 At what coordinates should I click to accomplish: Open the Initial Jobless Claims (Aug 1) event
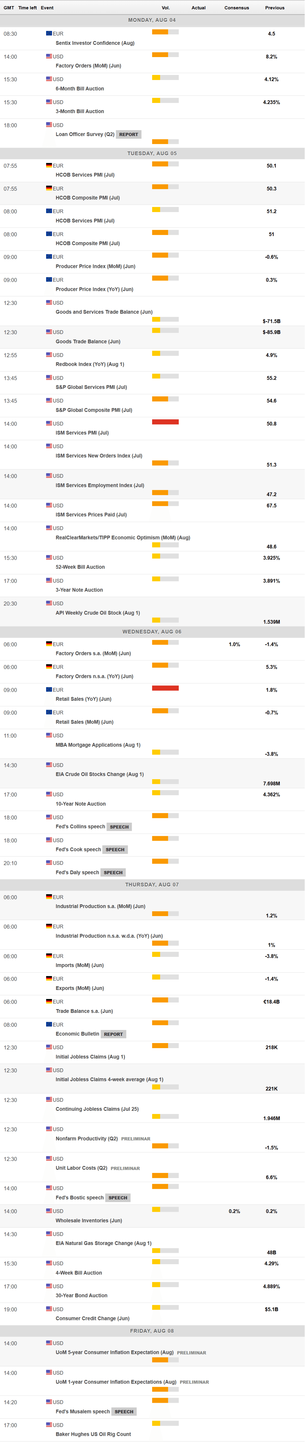90,1057
